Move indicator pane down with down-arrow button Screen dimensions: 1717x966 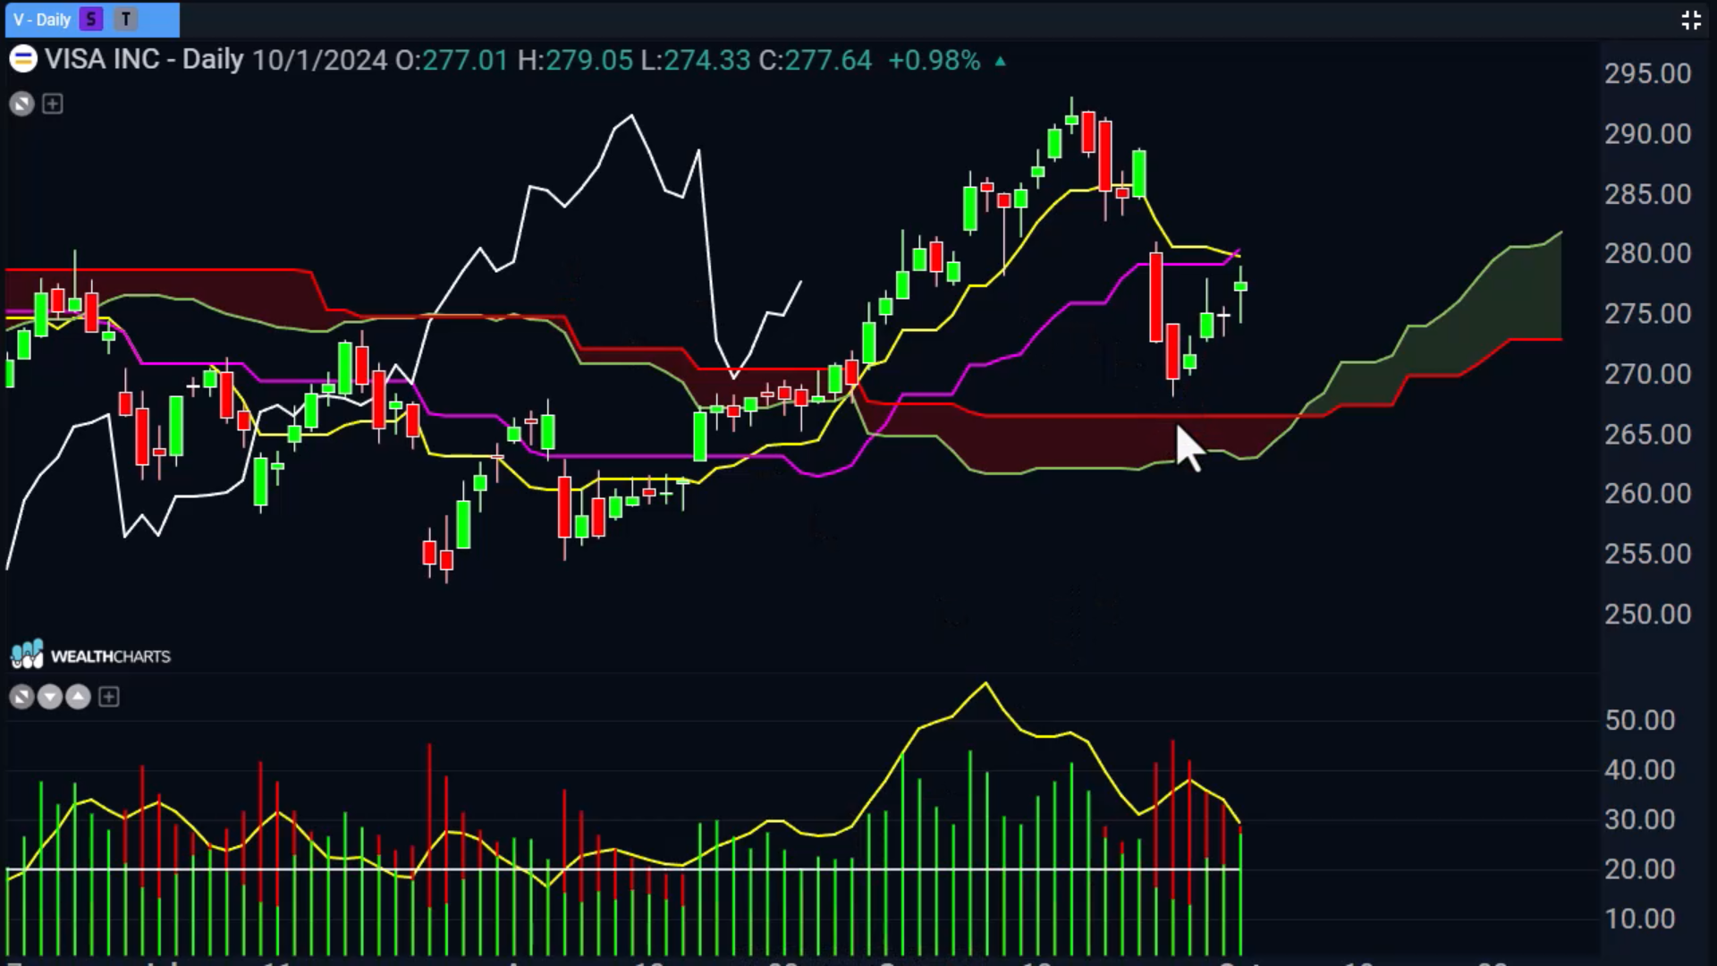tap(50, 697)
